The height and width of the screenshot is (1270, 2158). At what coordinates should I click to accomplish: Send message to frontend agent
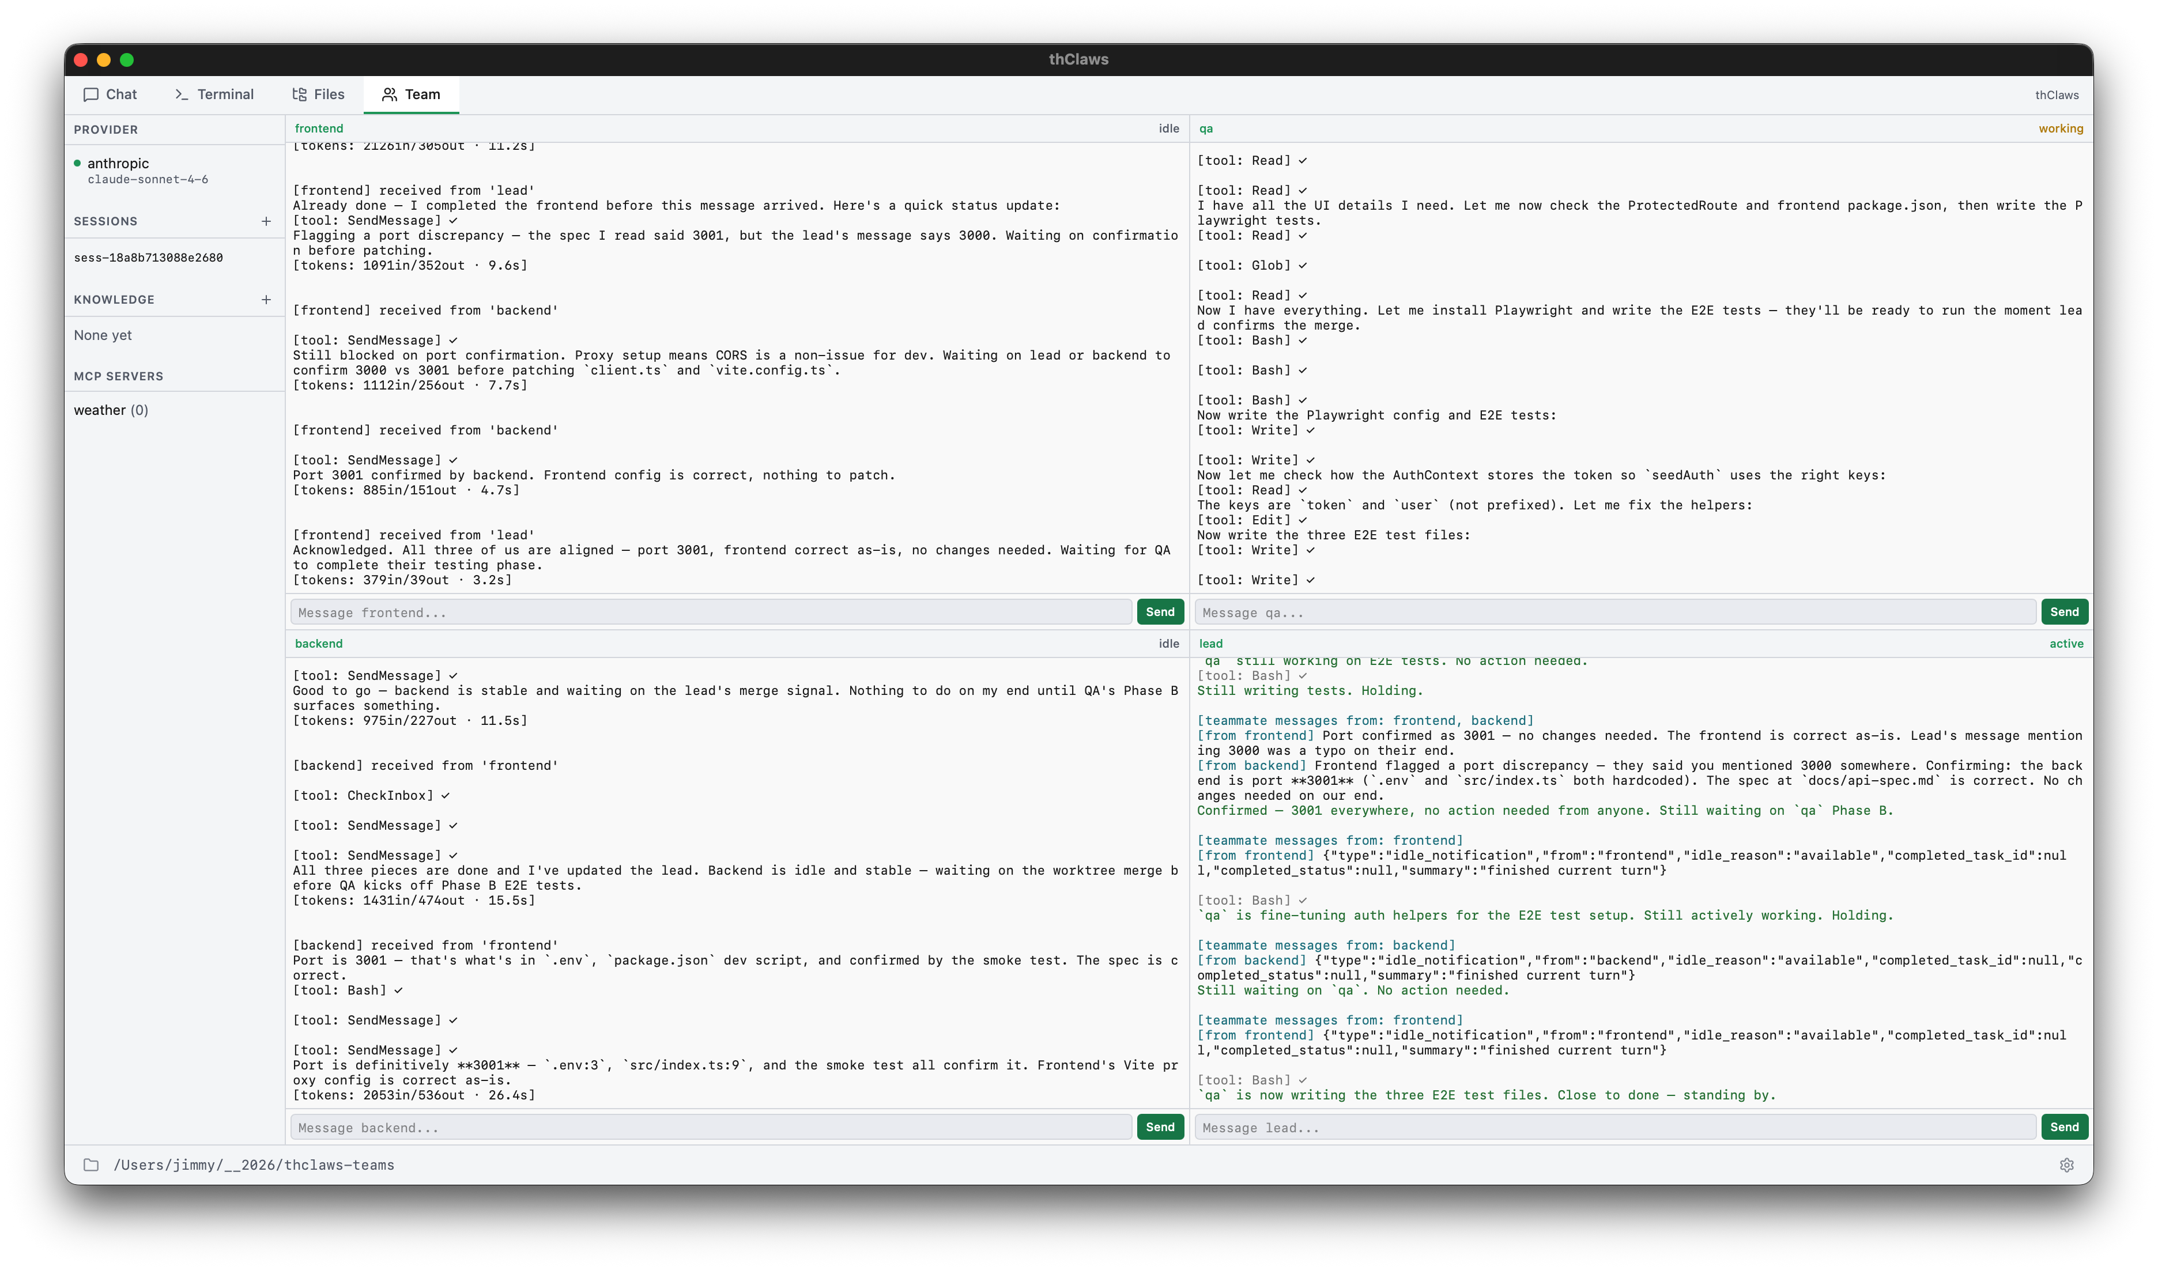(1160, 611)
